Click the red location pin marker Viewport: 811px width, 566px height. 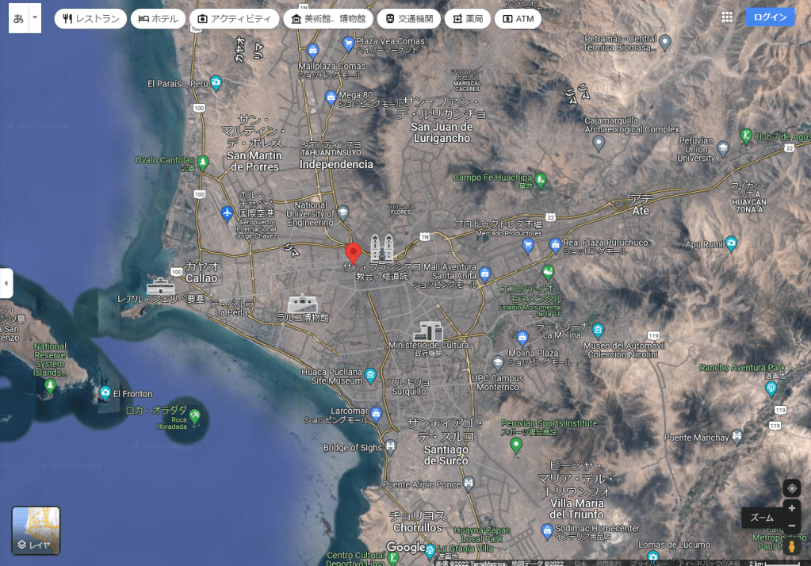pos(354,253)
